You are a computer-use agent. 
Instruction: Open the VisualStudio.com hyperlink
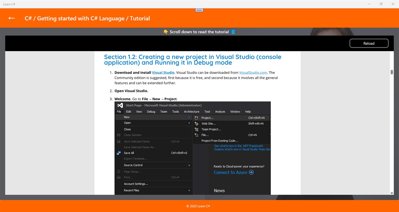[253, 72]
